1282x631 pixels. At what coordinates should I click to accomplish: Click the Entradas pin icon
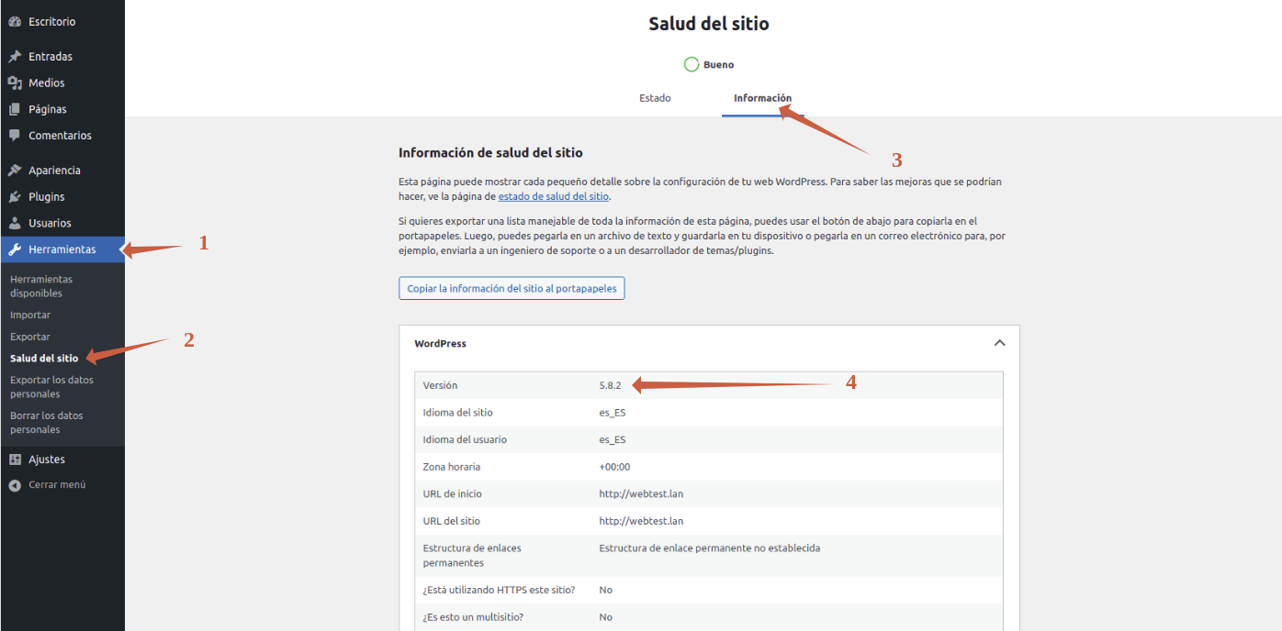point(15,56)
